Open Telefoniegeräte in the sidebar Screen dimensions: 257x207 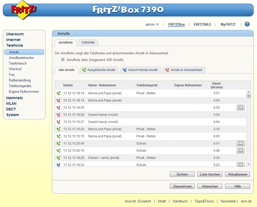coord(20,86)
